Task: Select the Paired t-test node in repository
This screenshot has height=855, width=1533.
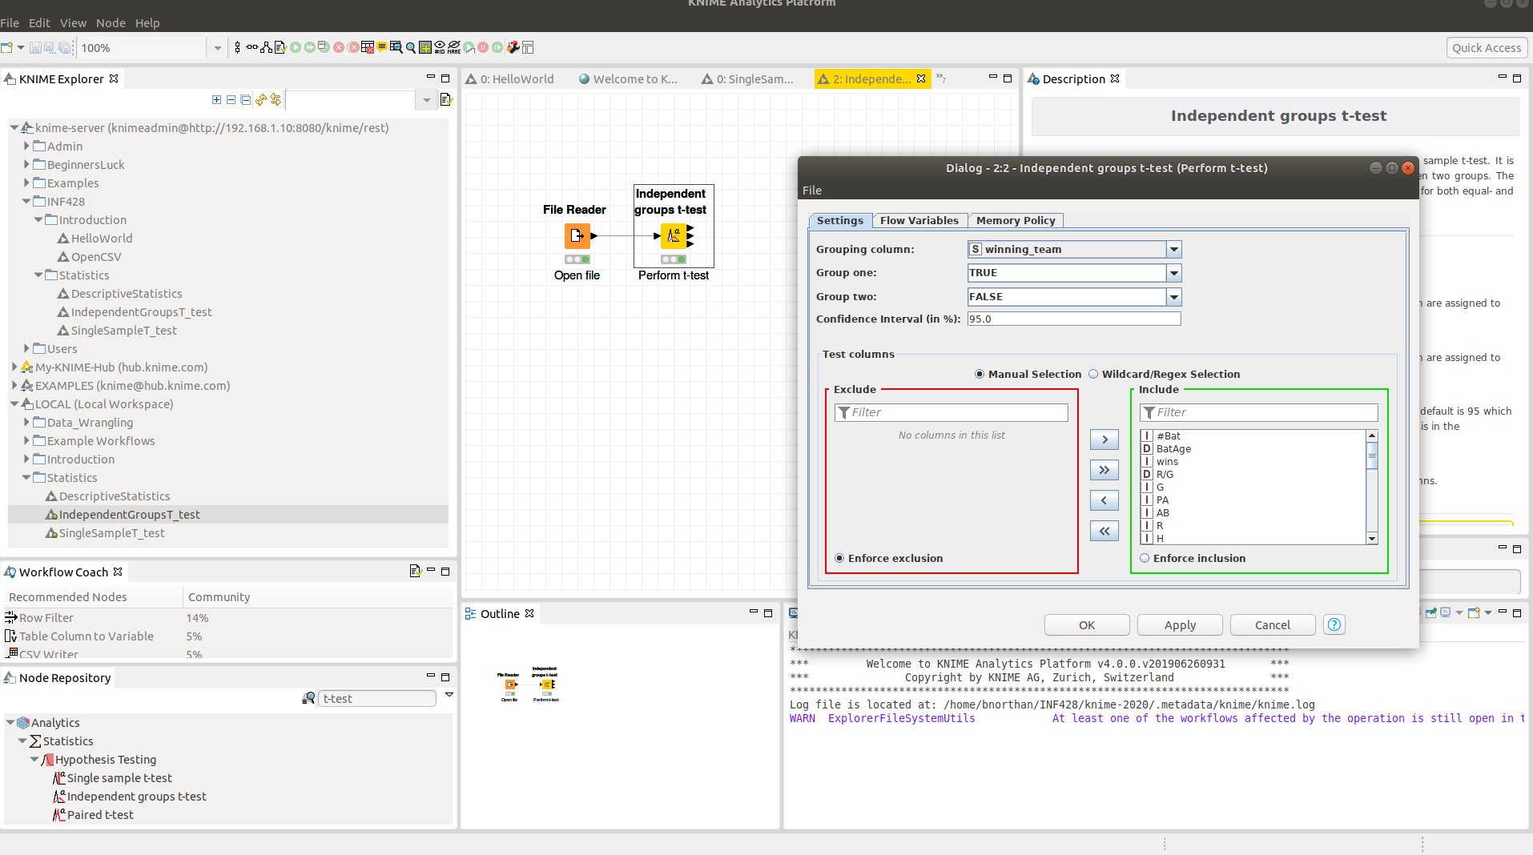Action: (100, 815)
